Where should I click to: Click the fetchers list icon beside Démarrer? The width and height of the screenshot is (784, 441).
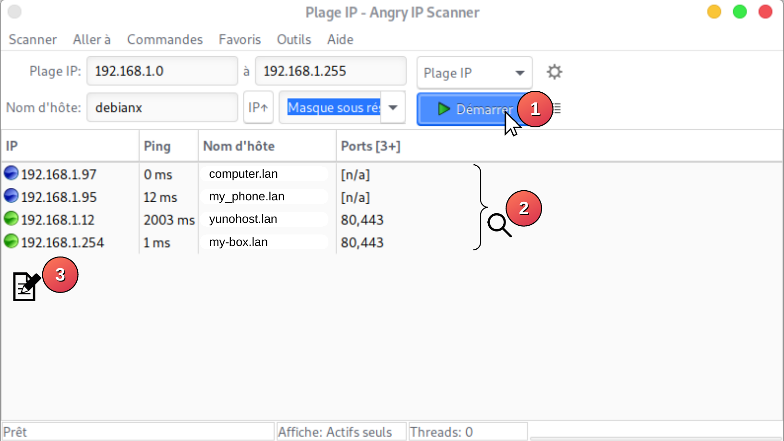[x=557, y=109]
